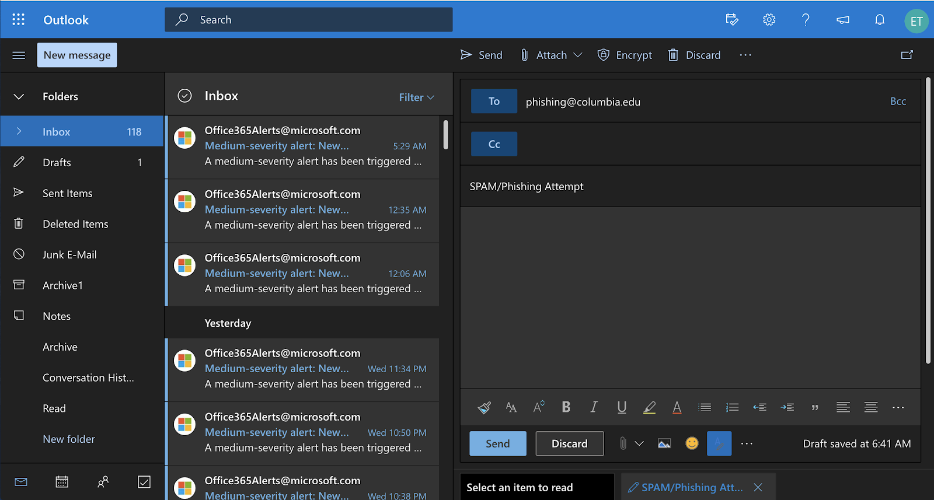This screenshot has height=500, width=934.
Task: Click the top toolbar Discard command
Action: click(695, 55)
